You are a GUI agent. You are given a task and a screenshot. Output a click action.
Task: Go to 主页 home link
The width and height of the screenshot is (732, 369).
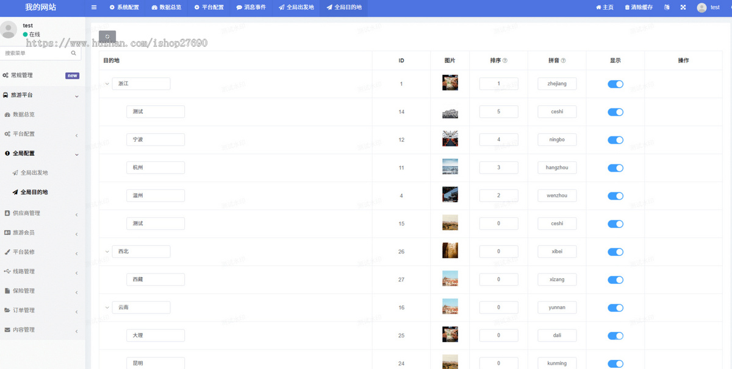pyautogui.click(x=605, y=7)
